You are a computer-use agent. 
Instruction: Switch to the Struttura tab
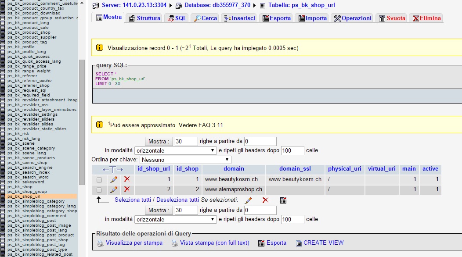click(x=144, y=18)
